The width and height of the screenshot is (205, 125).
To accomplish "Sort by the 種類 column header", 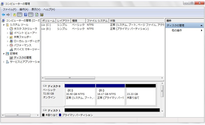I will click(x=78, y=21).
